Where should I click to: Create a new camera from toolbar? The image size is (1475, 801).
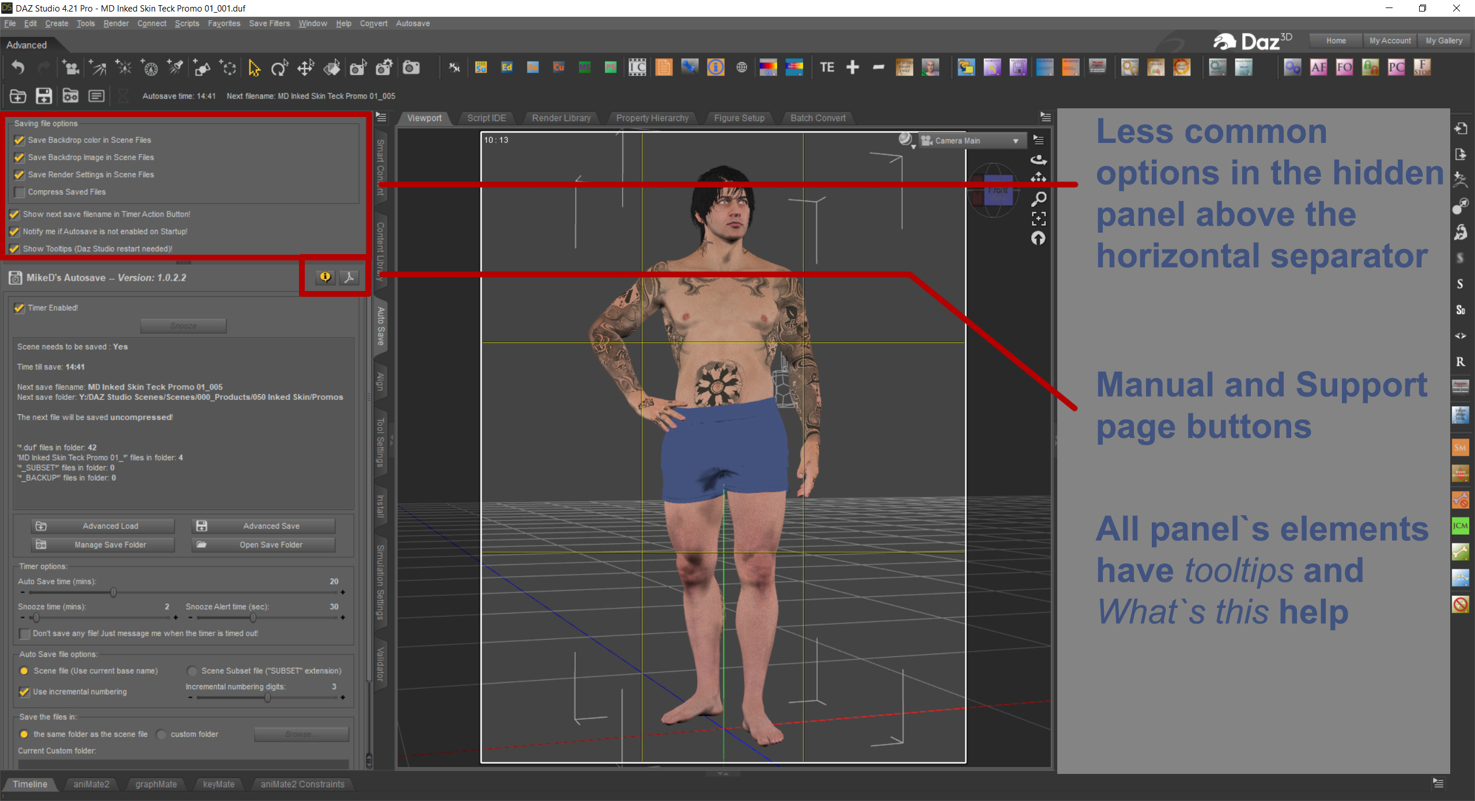[x=71, y=68]
